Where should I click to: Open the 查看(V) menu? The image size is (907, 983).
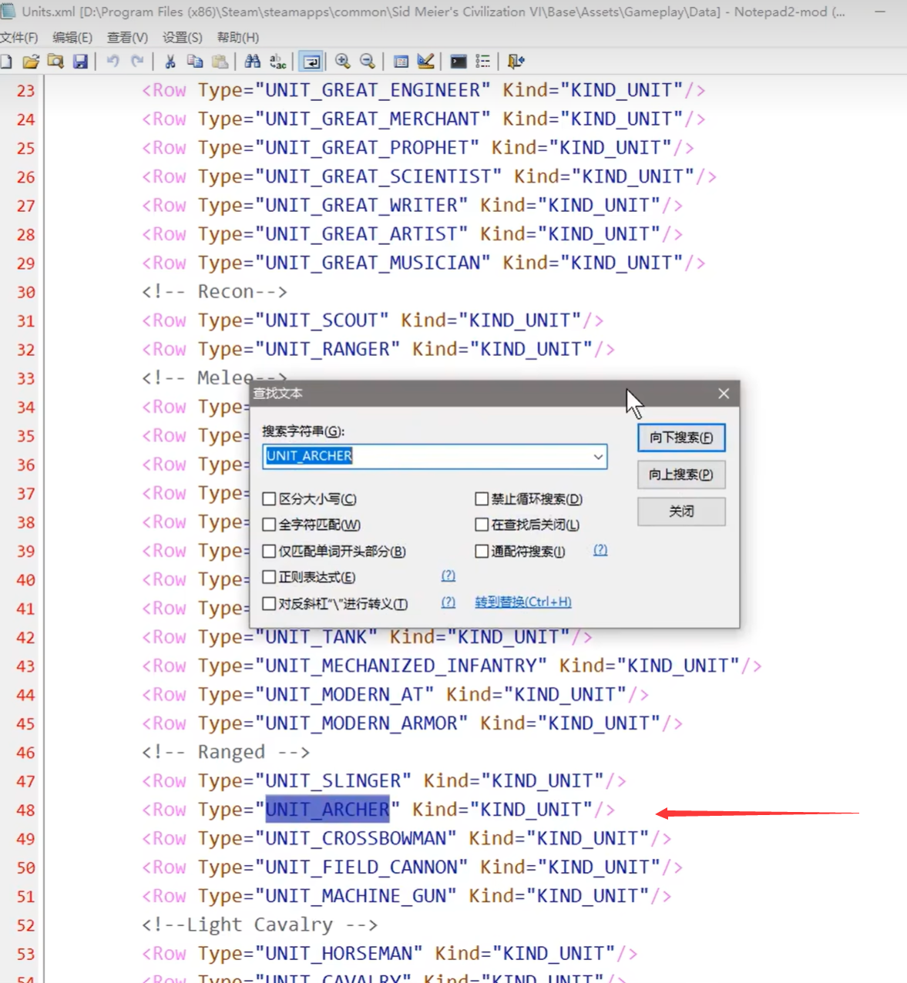(x=127, y=37)
